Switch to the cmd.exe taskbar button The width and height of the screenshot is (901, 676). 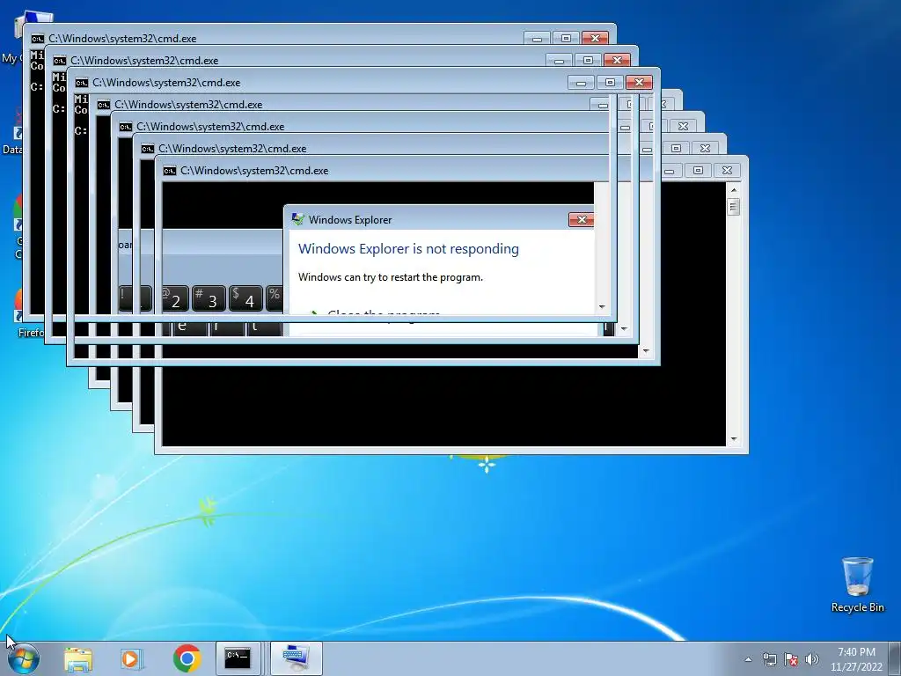pyautogui.click(x=238, y=658)
